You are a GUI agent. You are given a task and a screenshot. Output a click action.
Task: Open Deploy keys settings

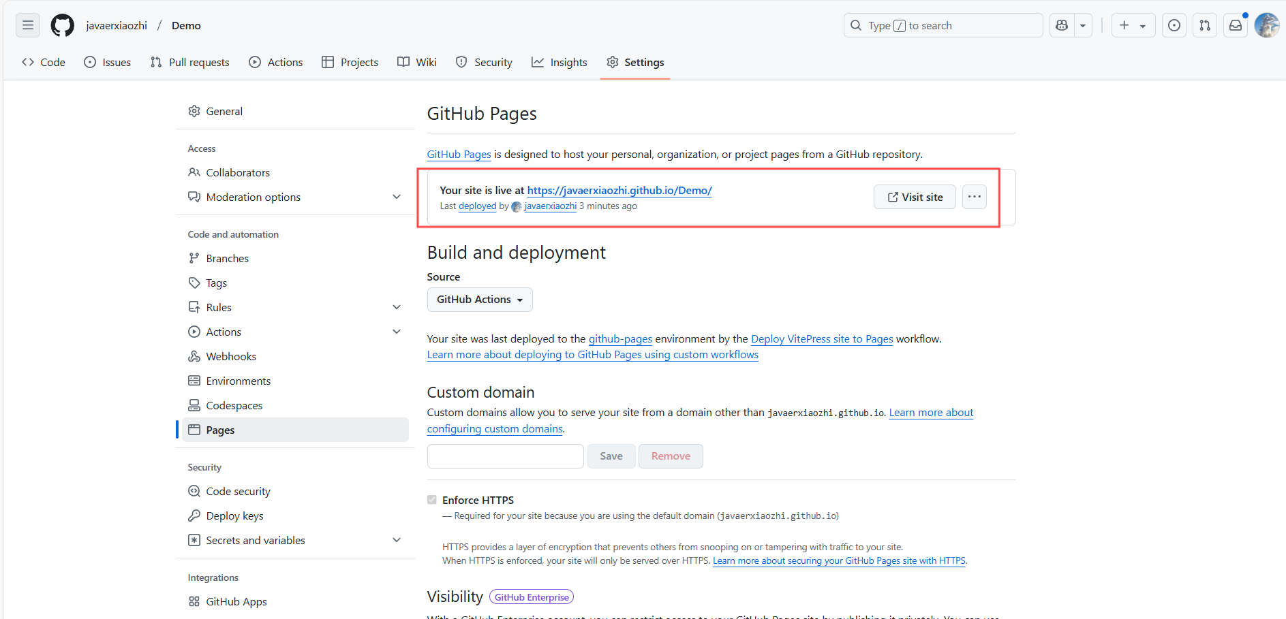point(295,515)
